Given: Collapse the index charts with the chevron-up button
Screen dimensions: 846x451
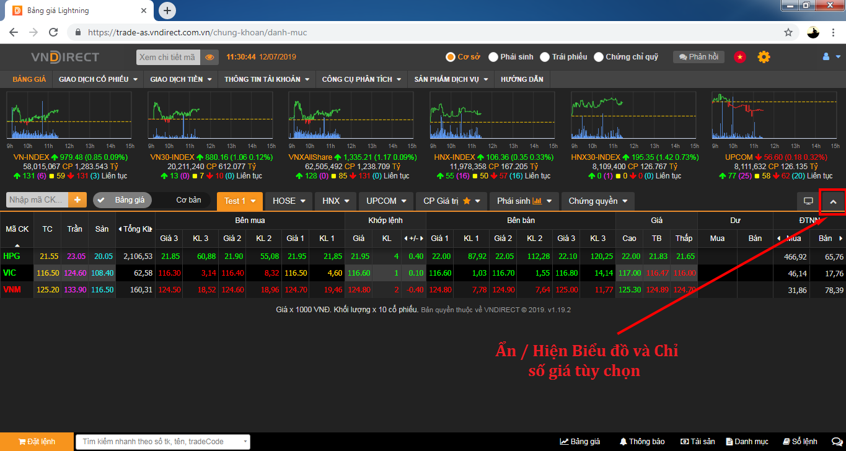Looking at the screenshot, I should click(834, 201).
